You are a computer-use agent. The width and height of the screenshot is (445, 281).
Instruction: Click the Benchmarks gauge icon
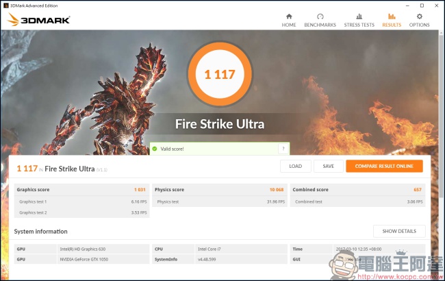tap(320, 16)
